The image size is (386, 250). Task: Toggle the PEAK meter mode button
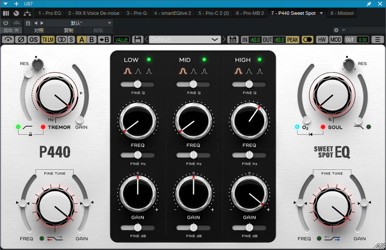293,40
